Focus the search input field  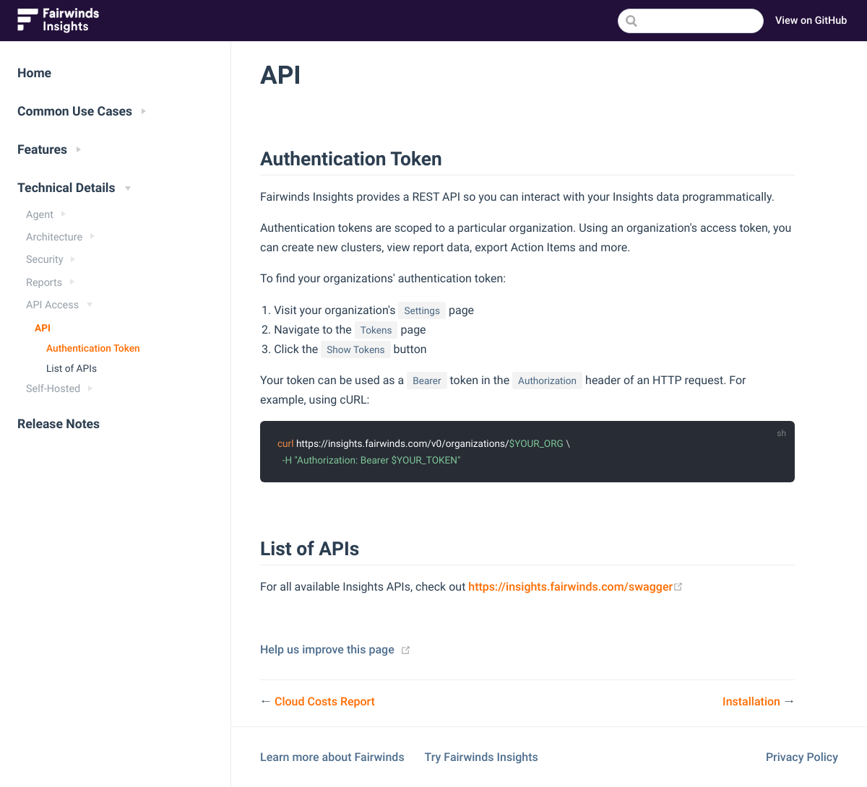tap(697, 21)
